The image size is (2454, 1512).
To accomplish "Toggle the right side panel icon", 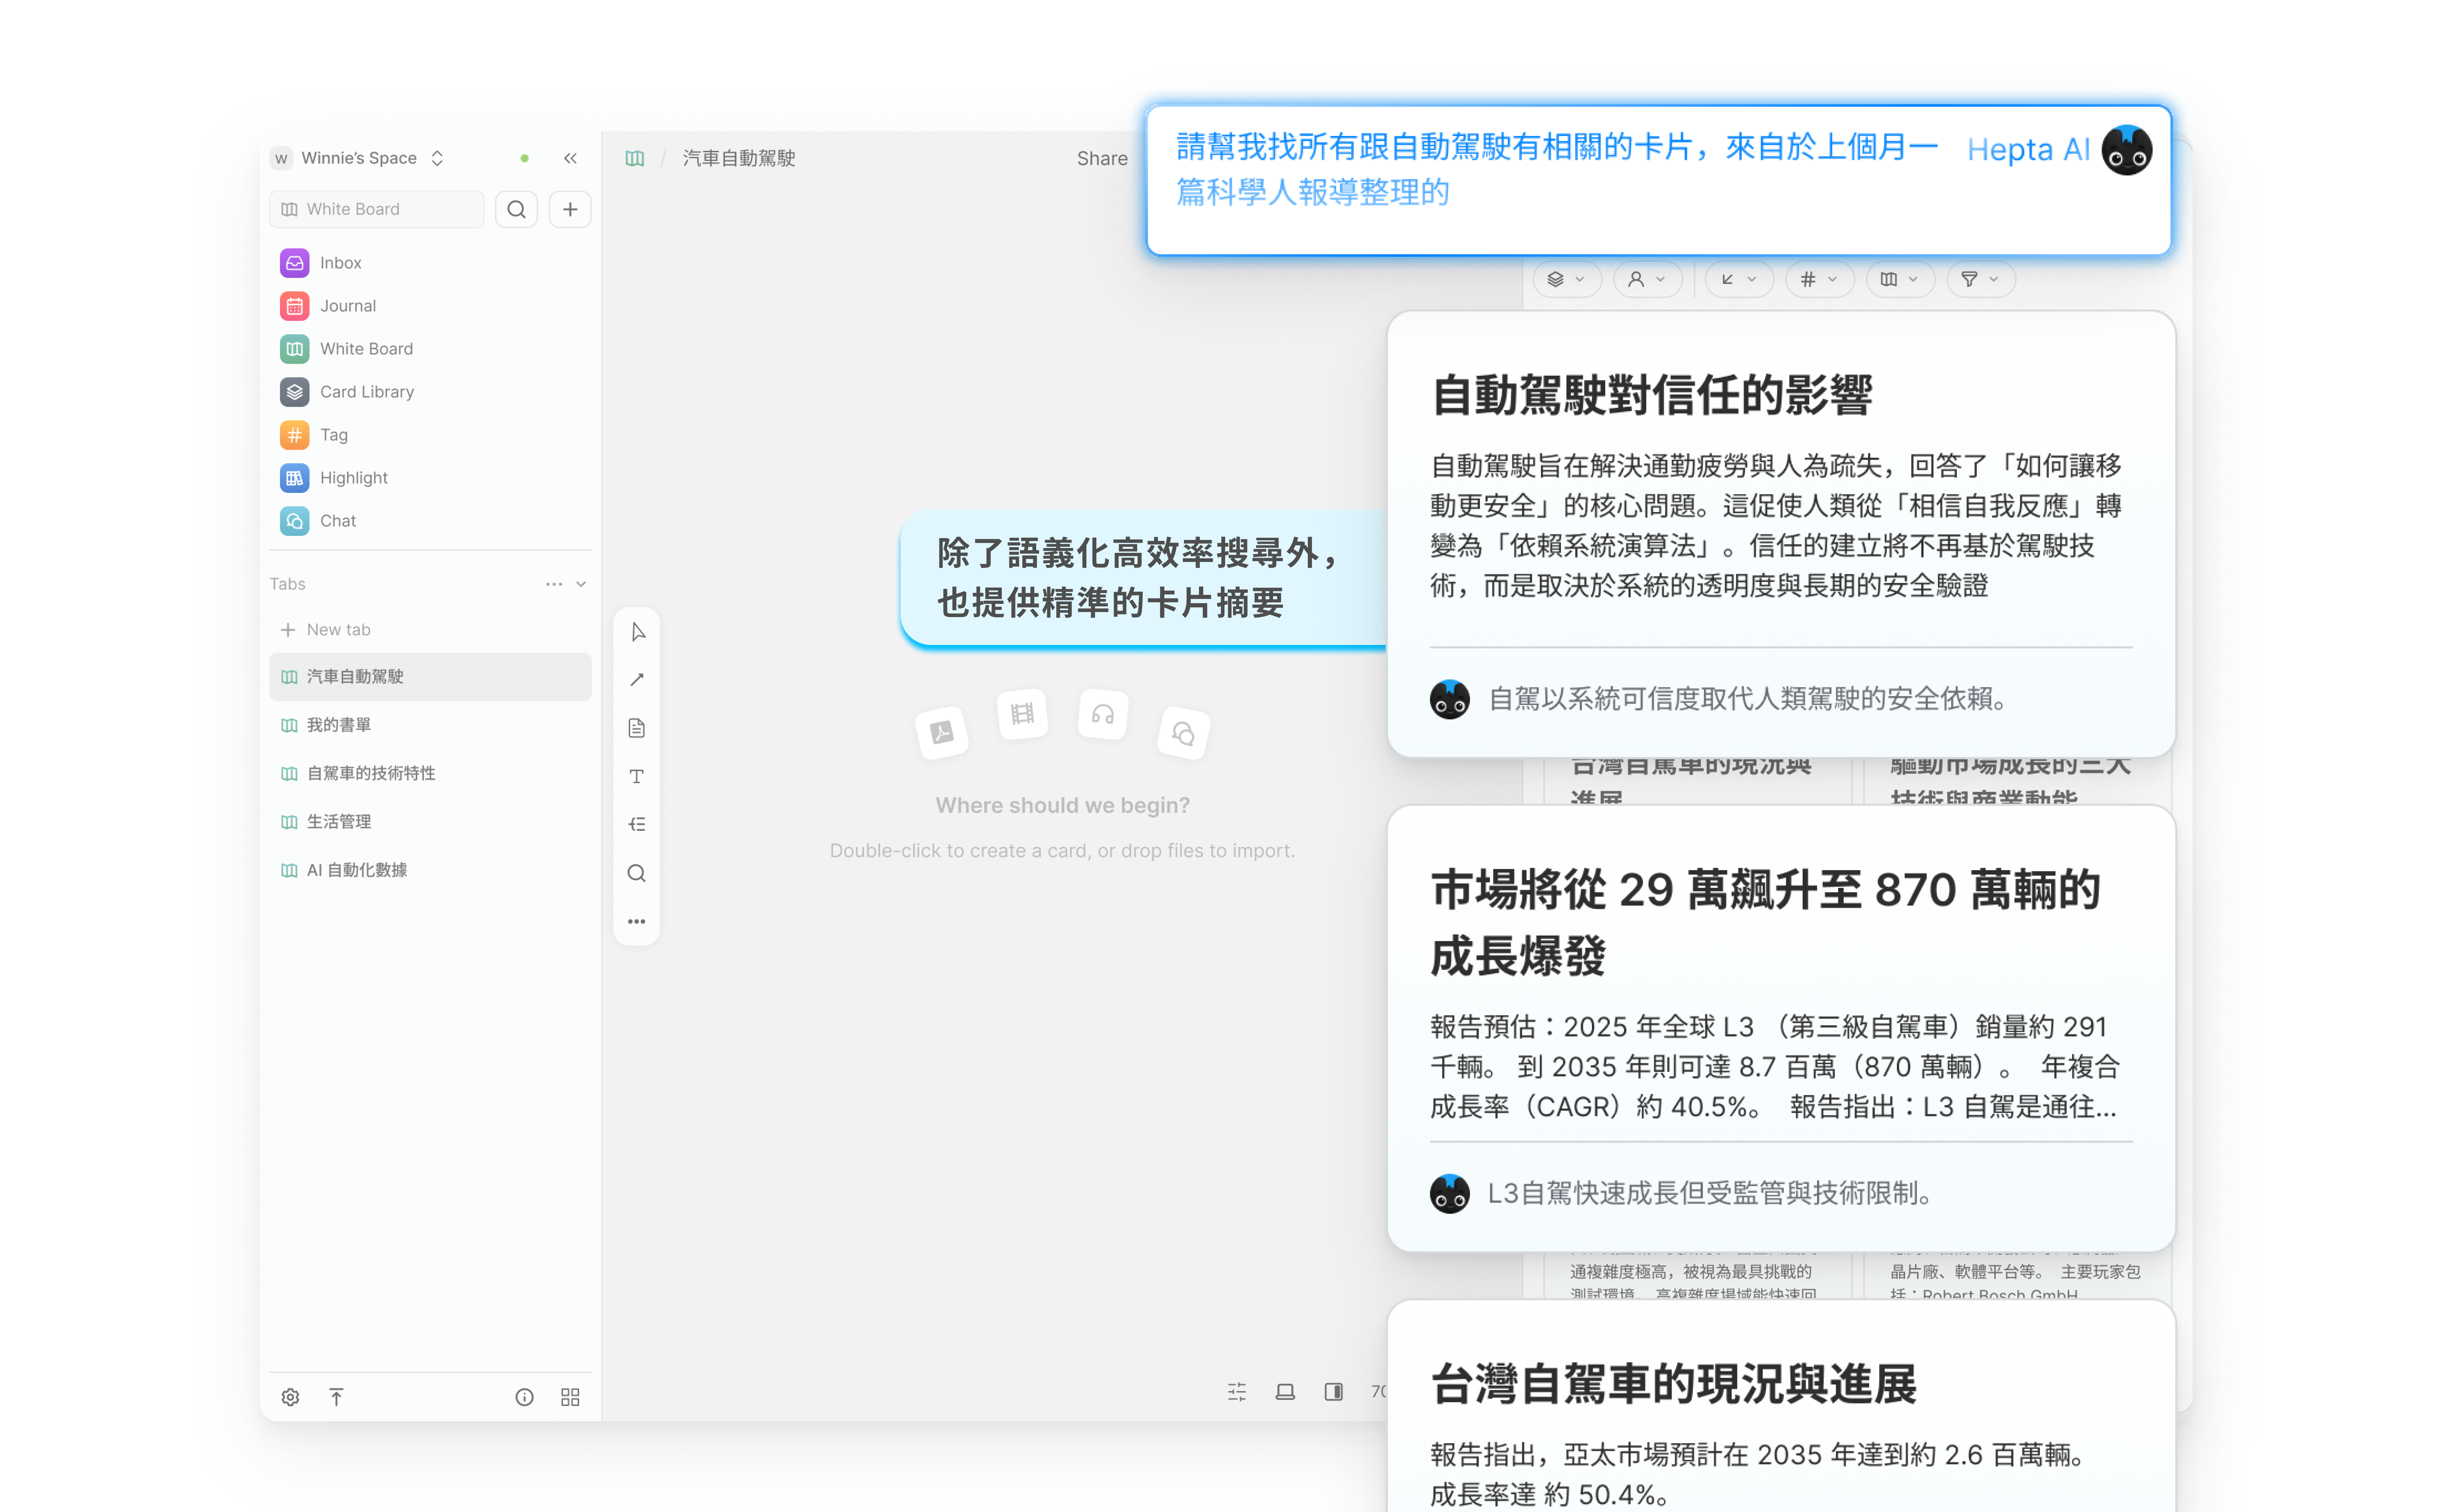I will (1334, 1391).
